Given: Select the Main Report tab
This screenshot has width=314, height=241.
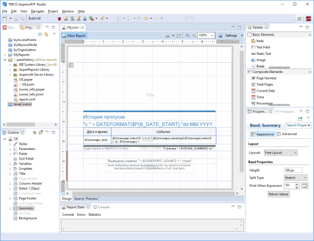Looking at the screenshot, I should tap(74, 36).
